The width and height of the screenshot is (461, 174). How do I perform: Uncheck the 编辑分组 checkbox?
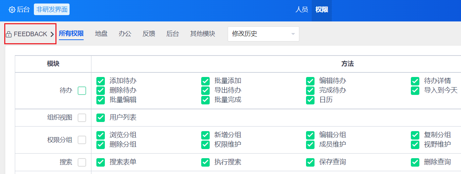click(310, 135)
